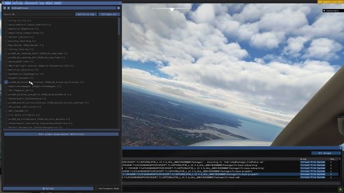Select the prod80_04_Black_and_White row

pyautogui.click(x=40, y=94)
